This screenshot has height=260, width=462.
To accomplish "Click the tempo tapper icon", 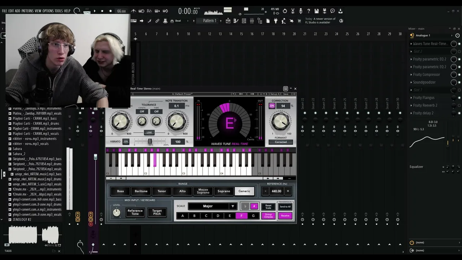I will click(x=283, y=21).
